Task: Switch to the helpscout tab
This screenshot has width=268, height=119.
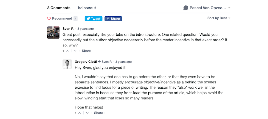Action: pyautogui.click(x=87, y=8)
